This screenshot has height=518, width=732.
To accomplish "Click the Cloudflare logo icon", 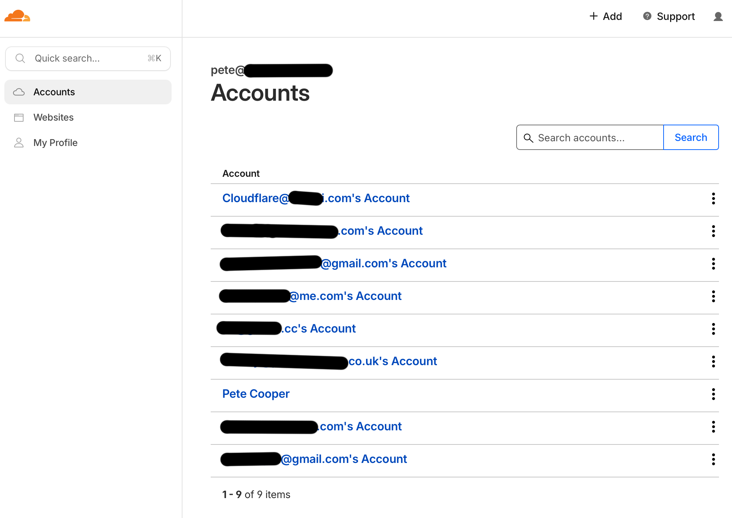I will (17, 16).
